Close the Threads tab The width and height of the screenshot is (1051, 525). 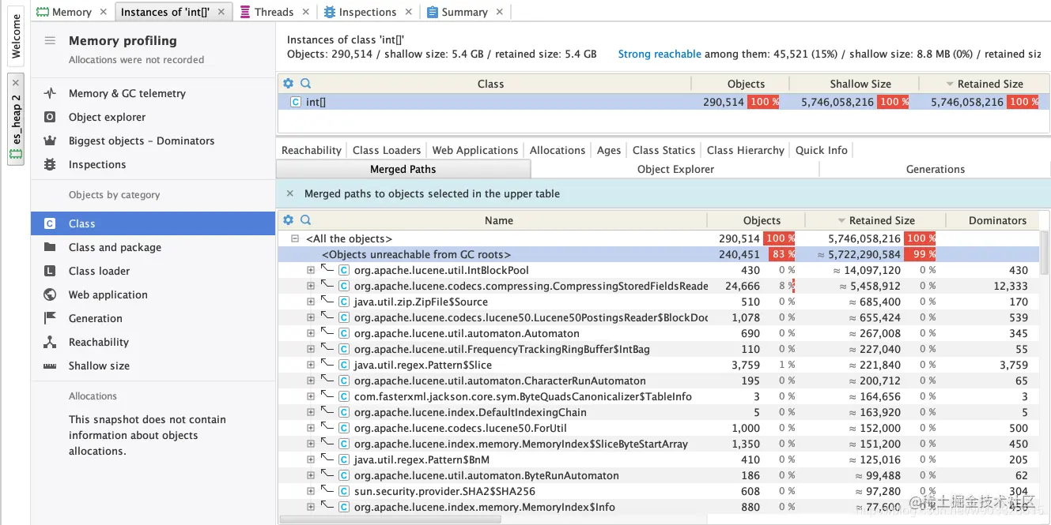coord(306,12)
